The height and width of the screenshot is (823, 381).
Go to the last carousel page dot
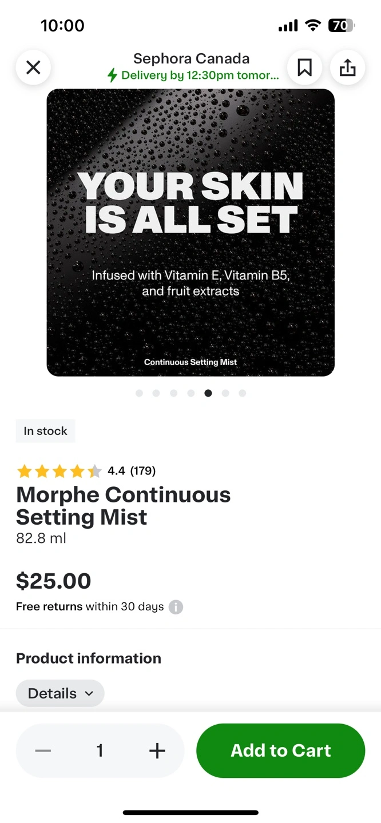[x=243, y=393]
